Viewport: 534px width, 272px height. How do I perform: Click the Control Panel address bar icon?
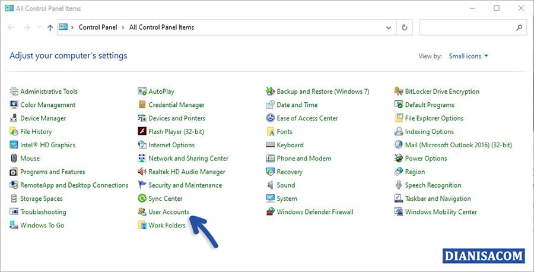click(63, 27)
